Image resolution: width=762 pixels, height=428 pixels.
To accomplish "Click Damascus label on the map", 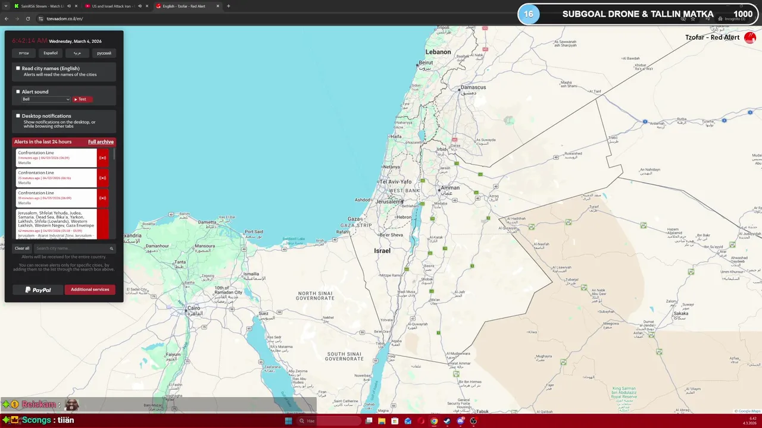I will coord(473,87).
